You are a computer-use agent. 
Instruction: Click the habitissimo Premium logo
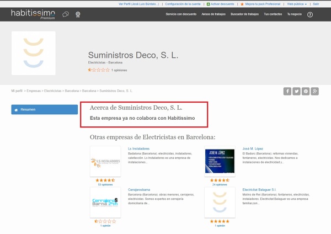(x=33, y=14)
